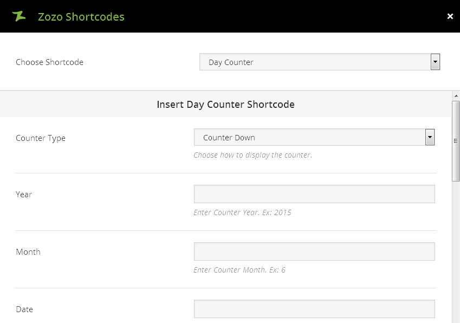Click the Insert Day Counter Shortcode heading
Image resolution: width=460 pixels, height=323 pixels.
(225, 105)
